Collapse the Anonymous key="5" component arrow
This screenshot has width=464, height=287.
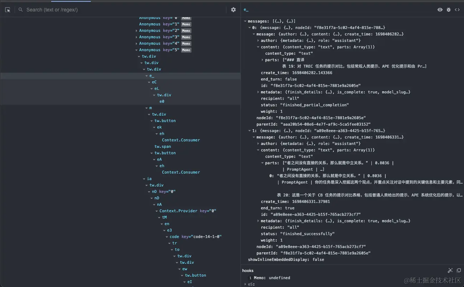point(137,50)
